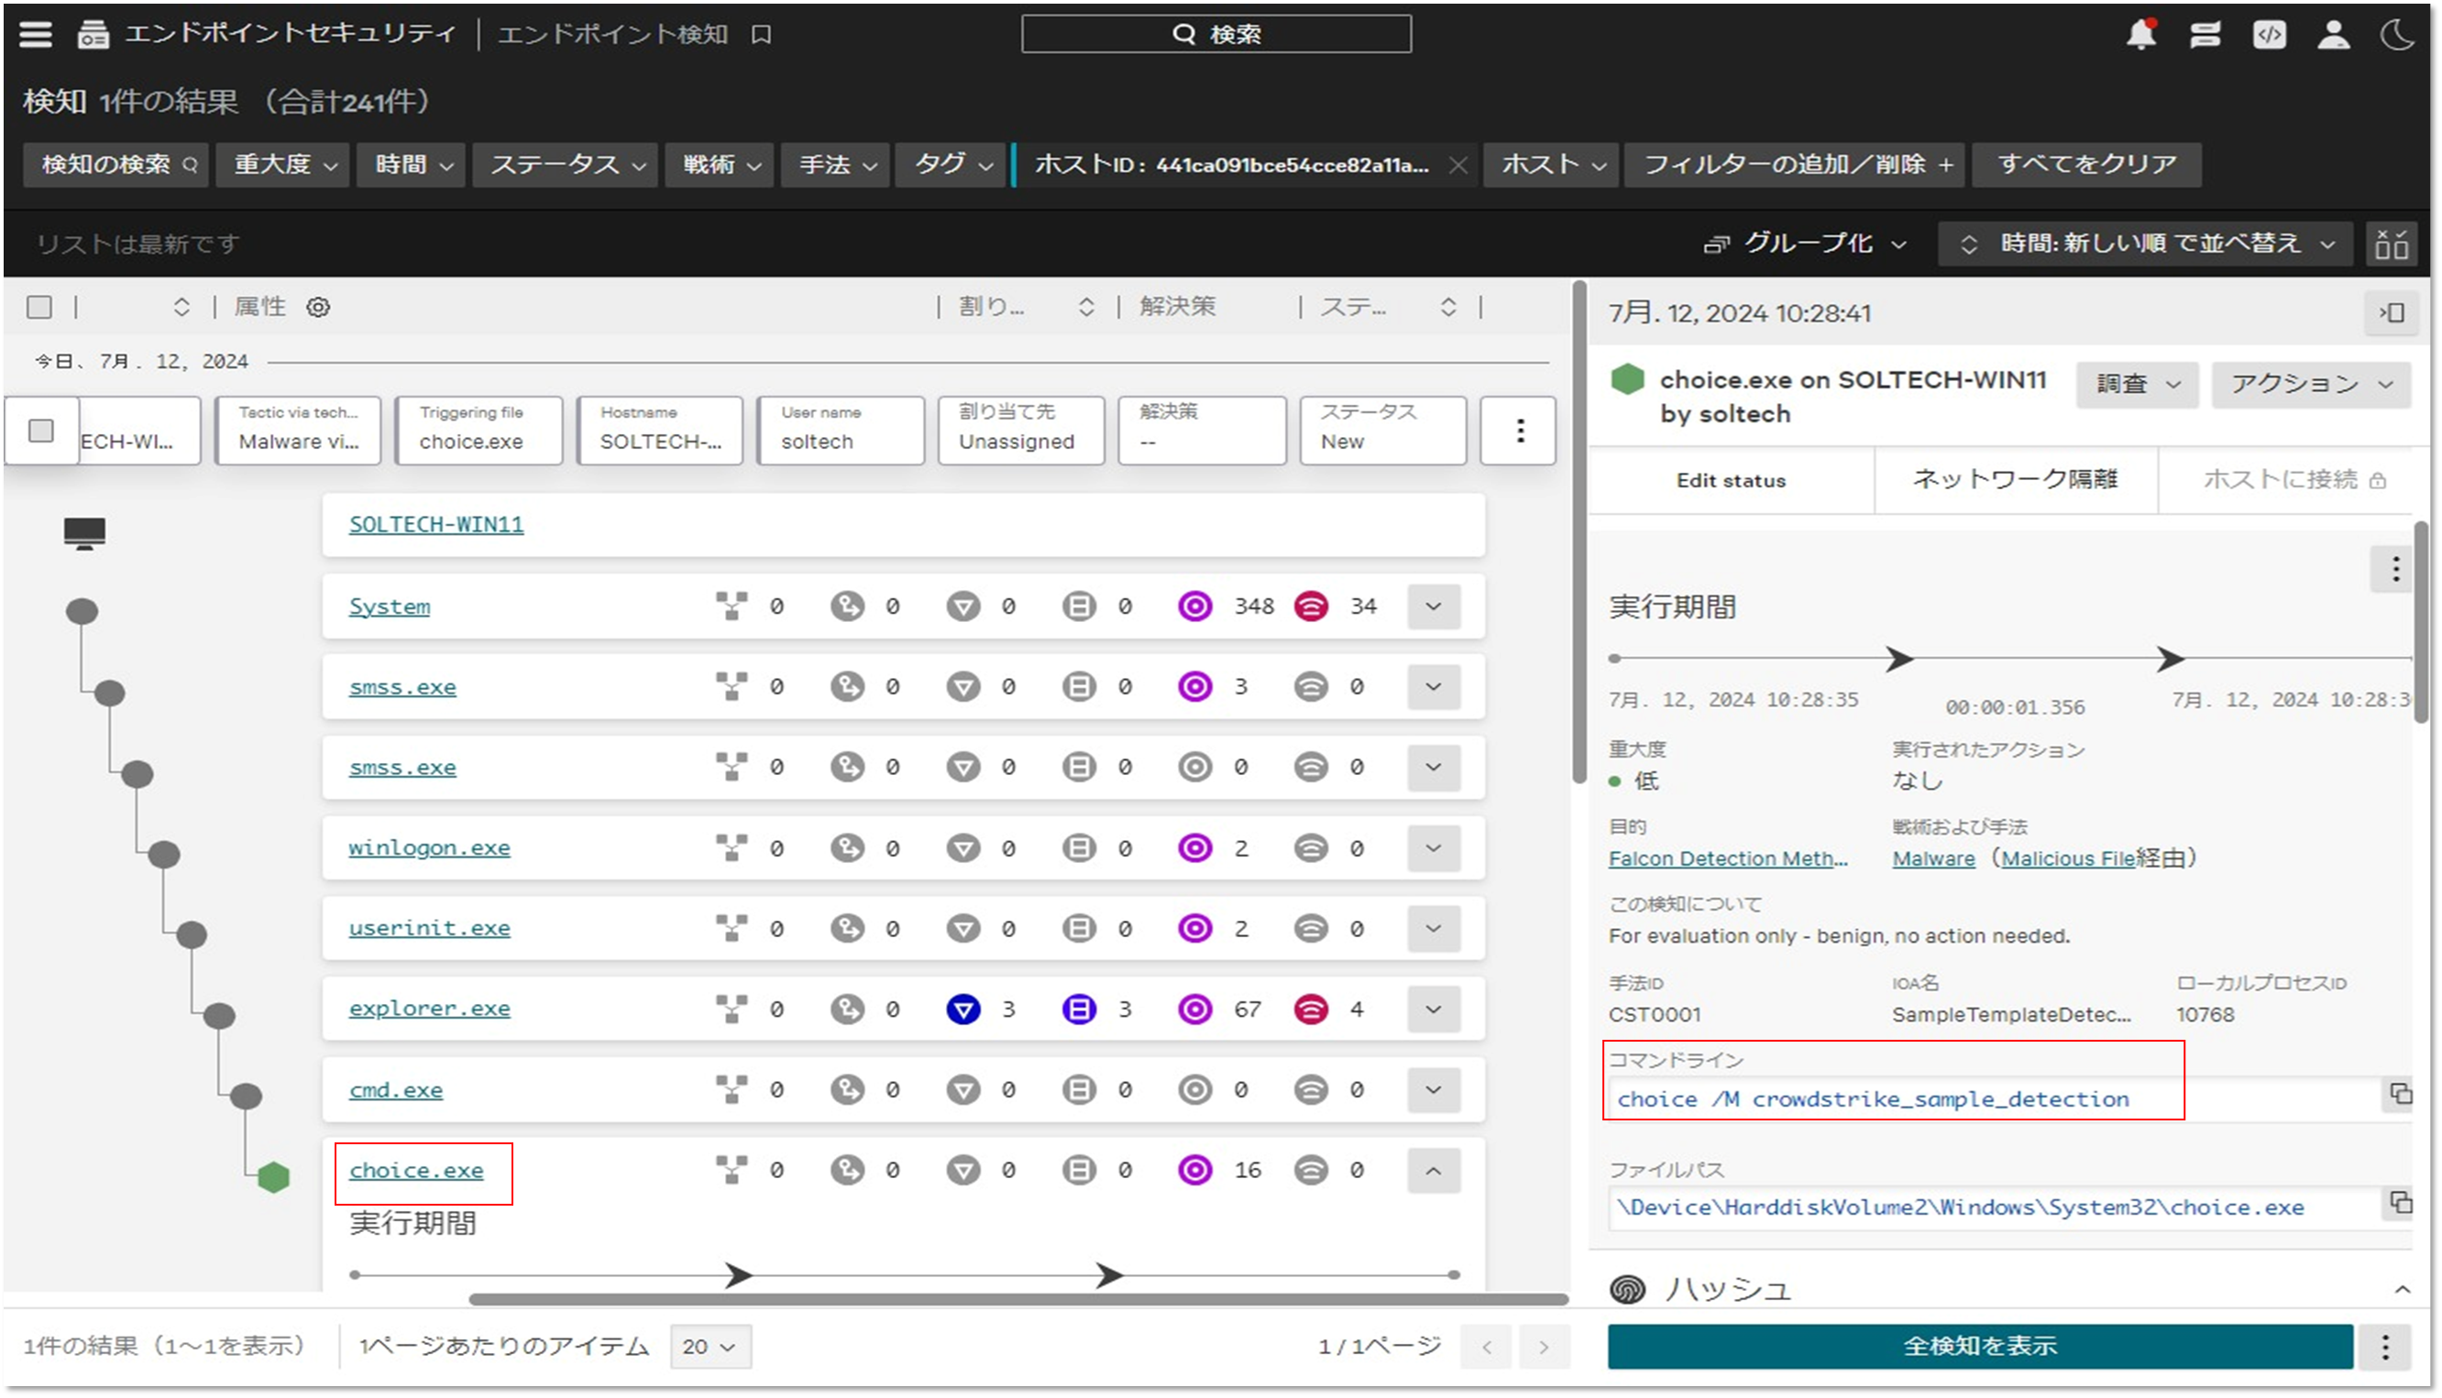
Task: Click the 検知の検索 filter button
Action: (x=116, y=165)
